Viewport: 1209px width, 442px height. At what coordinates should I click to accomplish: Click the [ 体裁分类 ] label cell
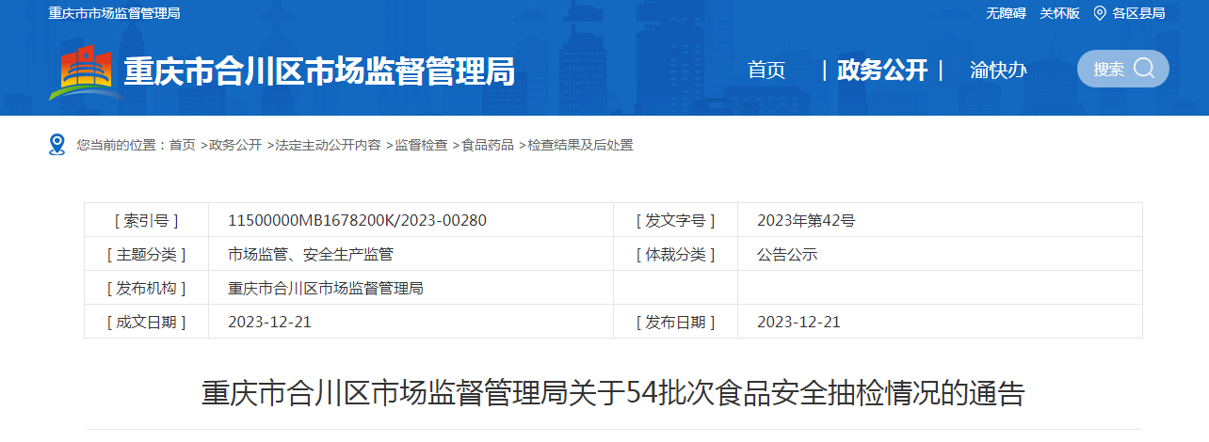coord(675,254)
